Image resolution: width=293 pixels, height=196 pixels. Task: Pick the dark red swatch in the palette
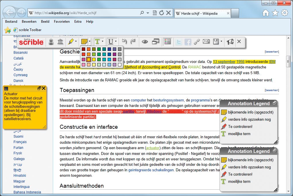84,49
